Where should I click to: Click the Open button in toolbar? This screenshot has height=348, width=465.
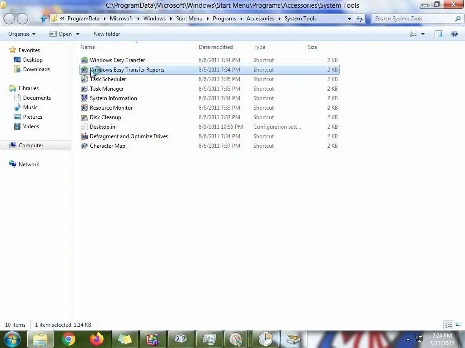(61, 34)
